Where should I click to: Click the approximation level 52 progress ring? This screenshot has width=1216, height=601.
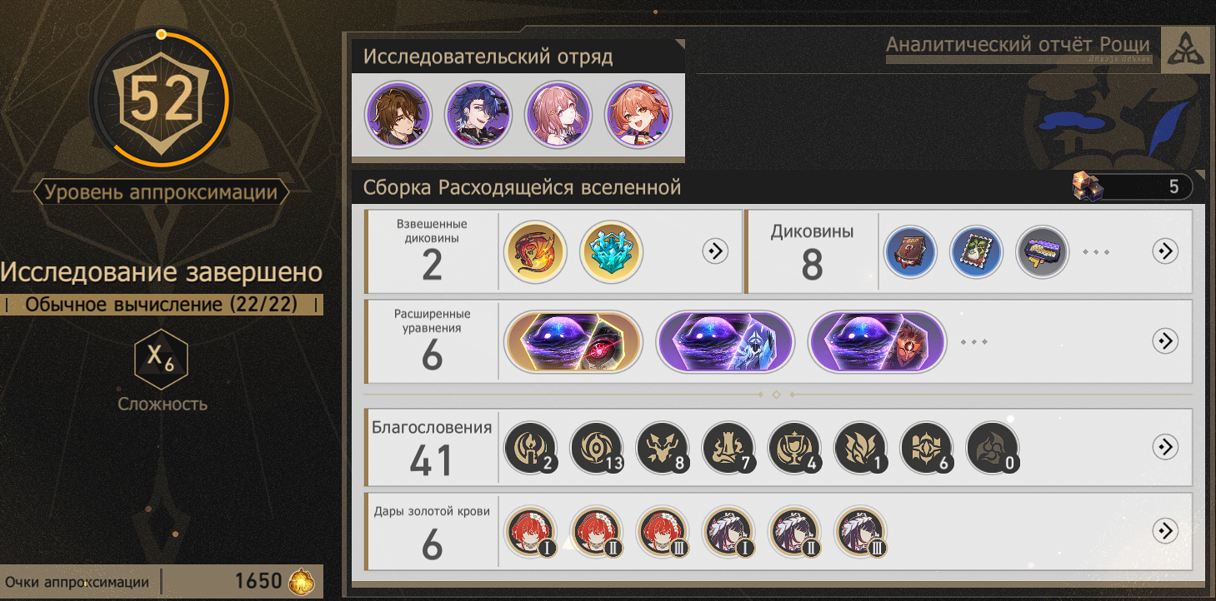click(161, 99)
